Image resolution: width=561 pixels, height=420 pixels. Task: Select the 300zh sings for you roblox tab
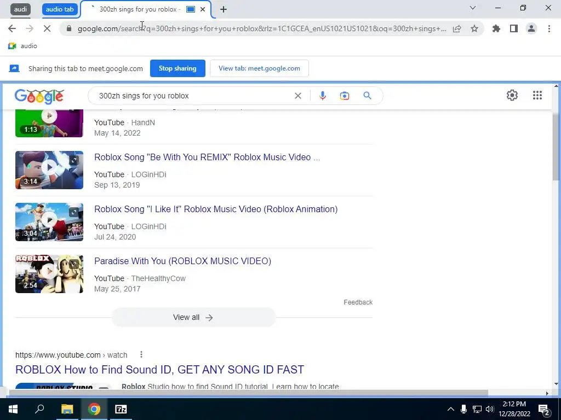pyautogui.click(x=140, y=9)
